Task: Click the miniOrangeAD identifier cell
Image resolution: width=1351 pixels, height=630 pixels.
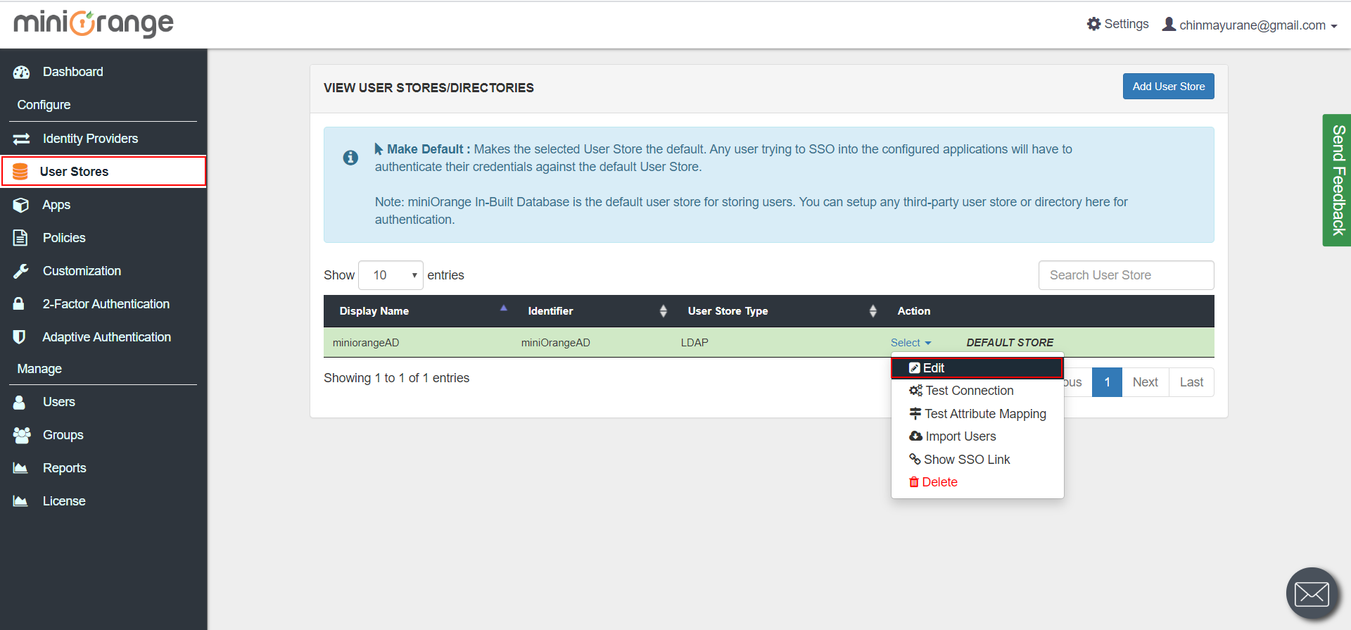Action: 555,343
